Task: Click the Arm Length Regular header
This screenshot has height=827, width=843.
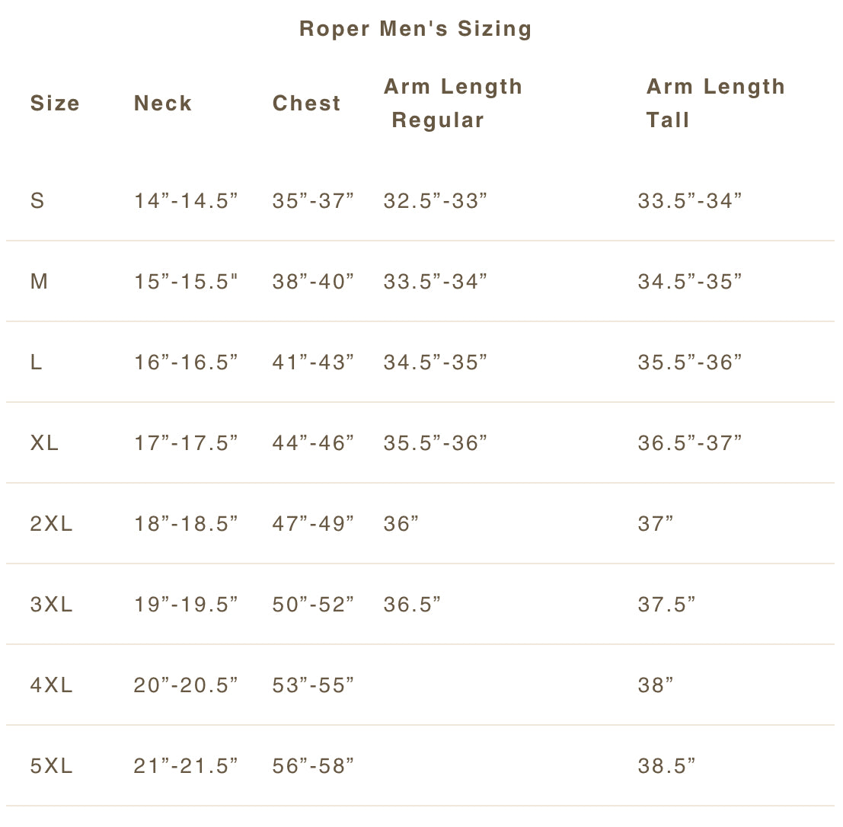Action: tap(452, 104)
